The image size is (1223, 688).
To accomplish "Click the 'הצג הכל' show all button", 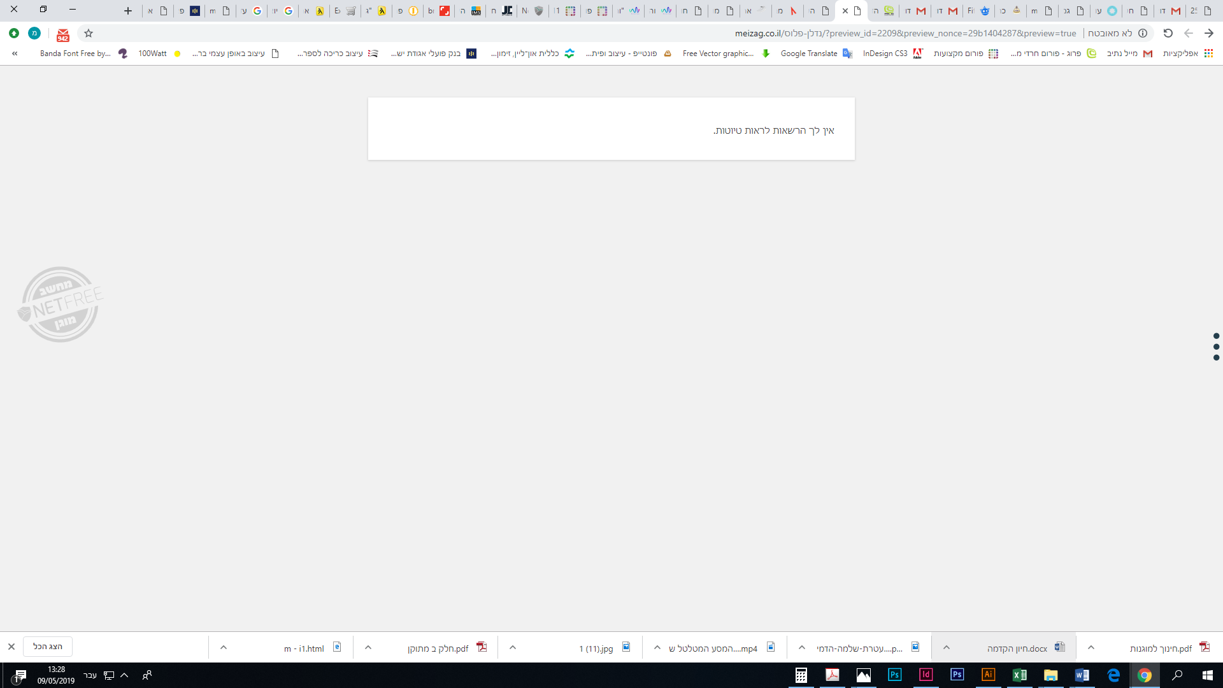I will (x=48, y=647).
